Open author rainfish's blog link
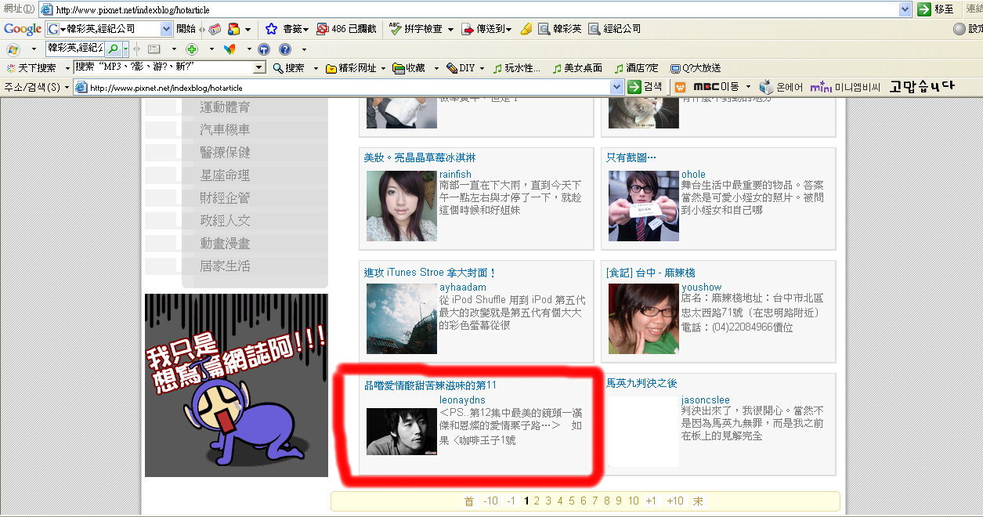Image resolution: width=983 pixels, height=517 pixels. [456, 174]
